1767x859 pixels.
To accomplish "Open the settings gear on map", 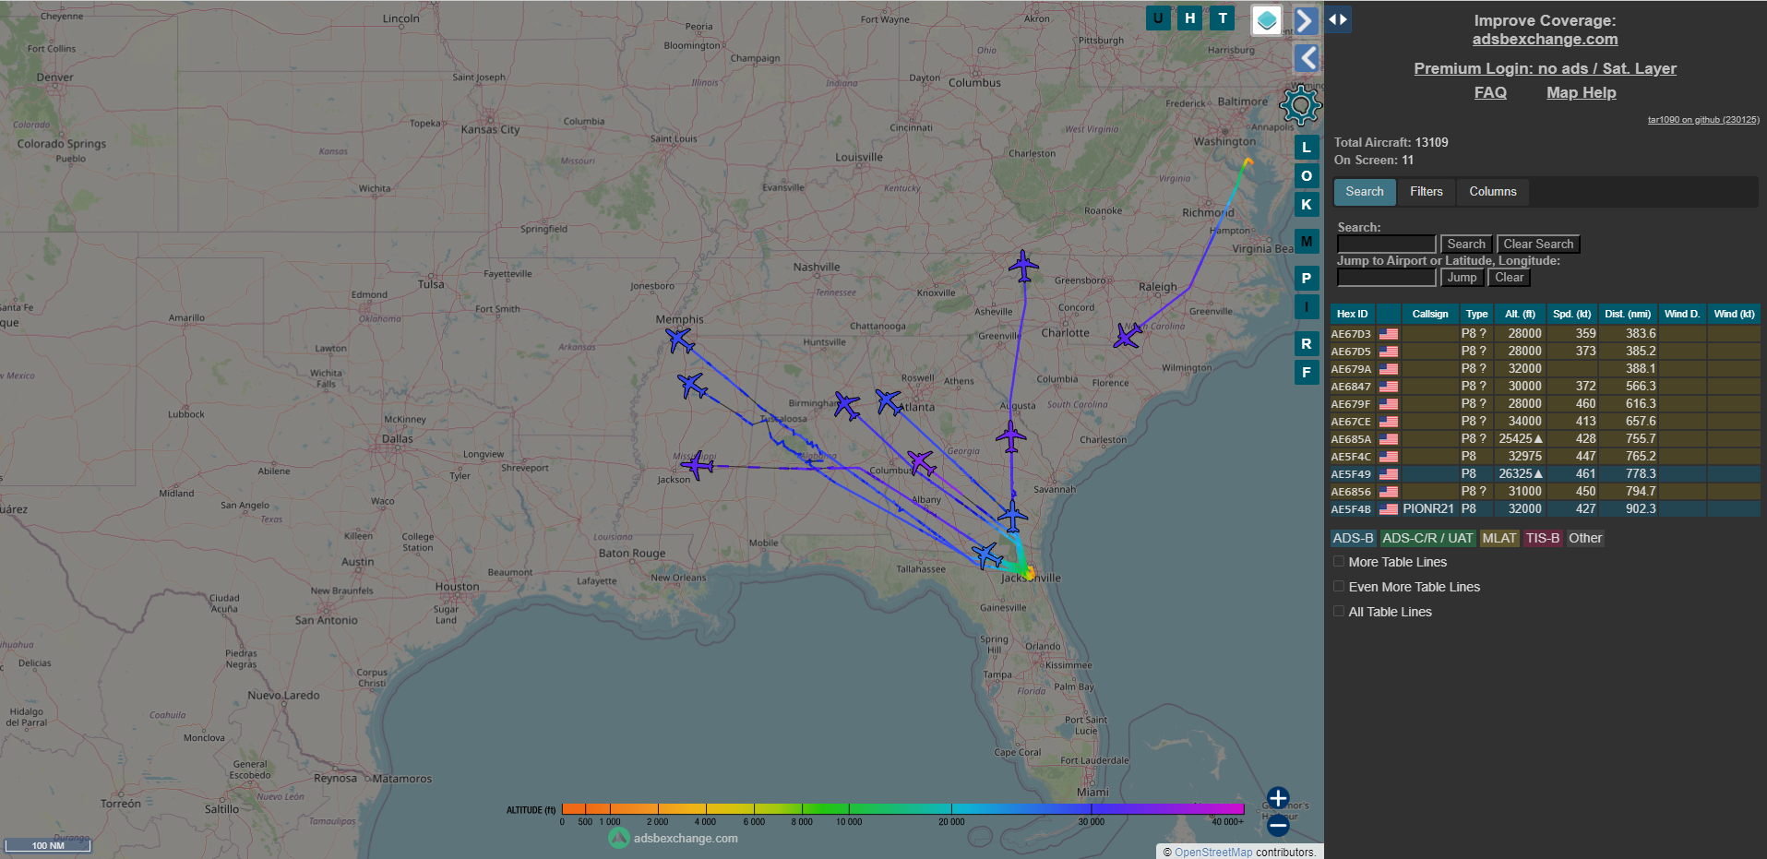I will click(x=1300, y=105).
